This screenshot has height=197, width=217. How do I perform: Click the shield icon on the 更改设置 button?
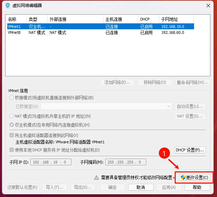click(183, 177)
